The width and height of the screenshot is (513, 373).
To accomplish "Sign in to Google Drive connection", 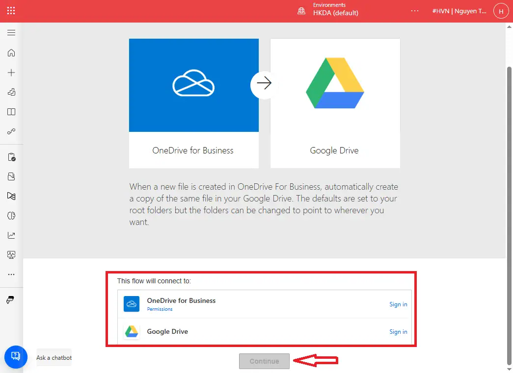I will [x=398, y=332].
